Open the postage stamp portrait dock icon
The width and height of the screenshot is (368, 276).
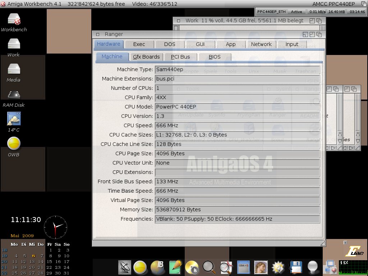(x=261, y=267)
